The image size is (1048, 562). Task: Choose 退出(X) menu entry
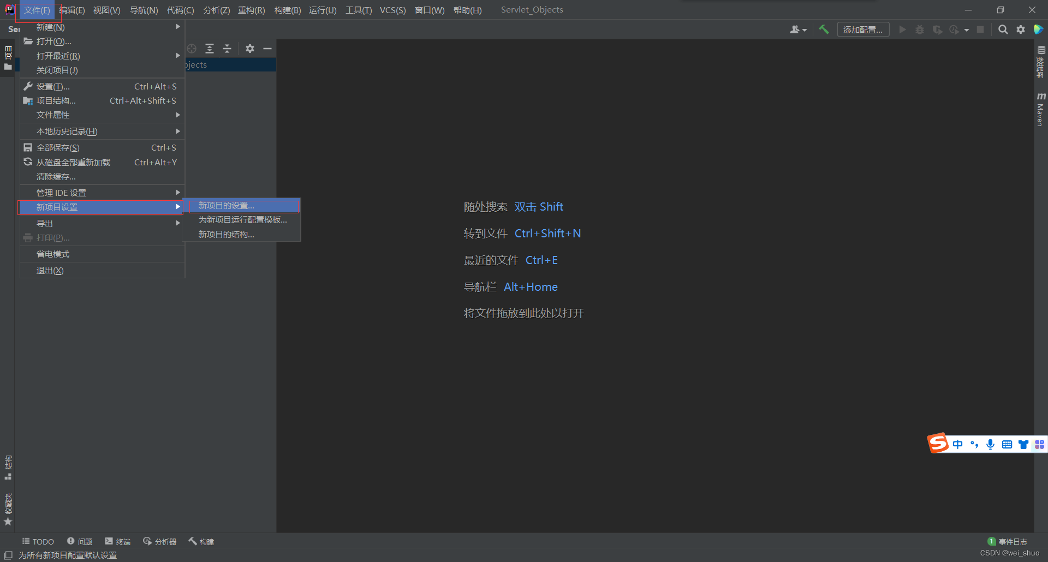tap(102, 270)
